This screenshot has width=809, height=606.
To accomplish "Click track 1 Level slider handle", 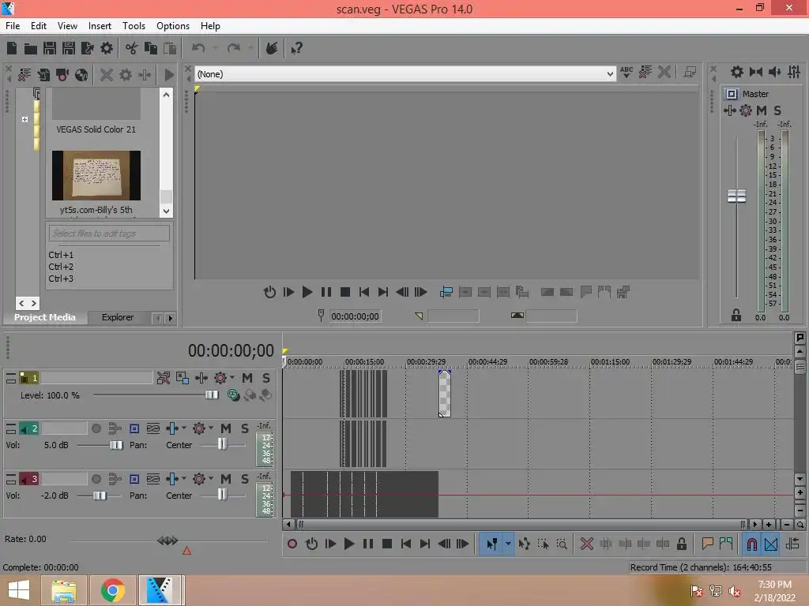I will pos(212,395).
